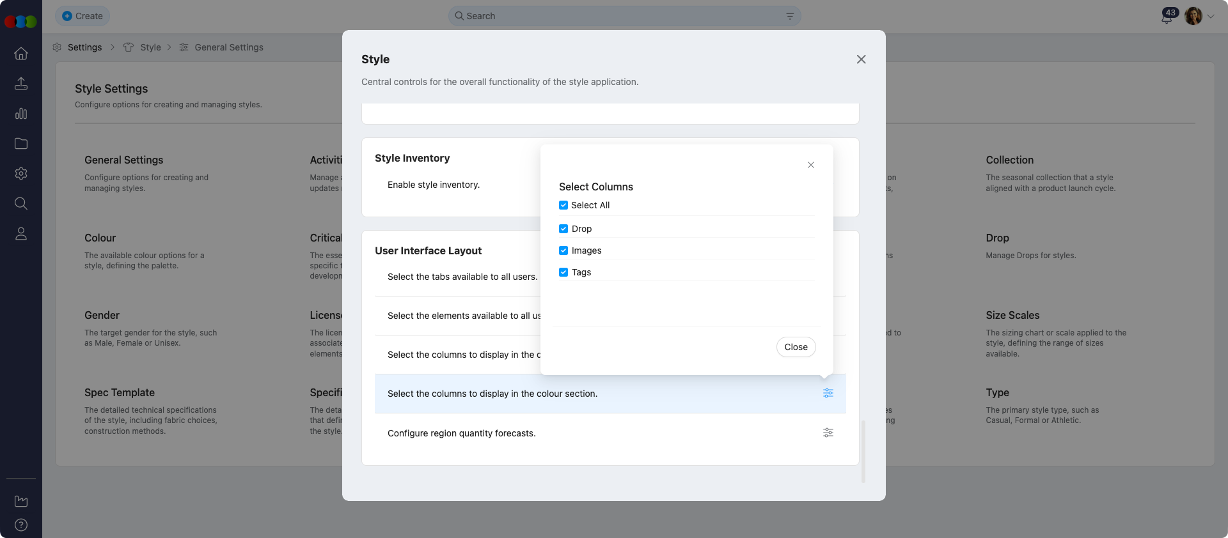Open the user profile icon in sidebar
The width and height of the screenshot is (1228, 538).
tap(21, 234)
